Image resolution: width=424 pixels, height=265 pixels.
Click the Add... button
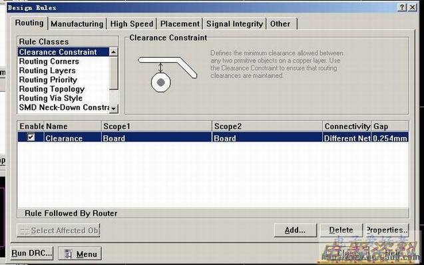(295, 230)
